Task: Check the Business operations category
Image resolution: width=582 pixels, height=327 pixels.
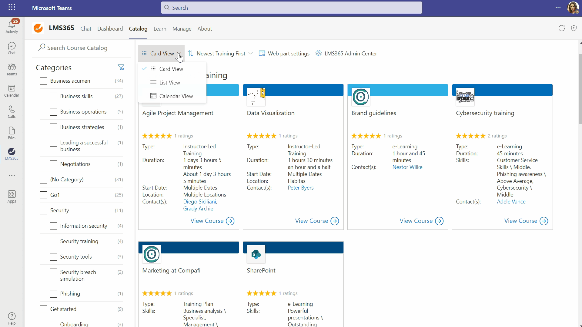Action: (53, 112)
